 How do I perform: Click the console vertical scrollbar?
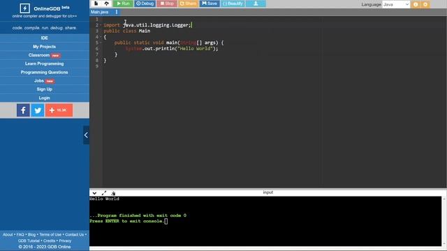[x=444, y=221]
